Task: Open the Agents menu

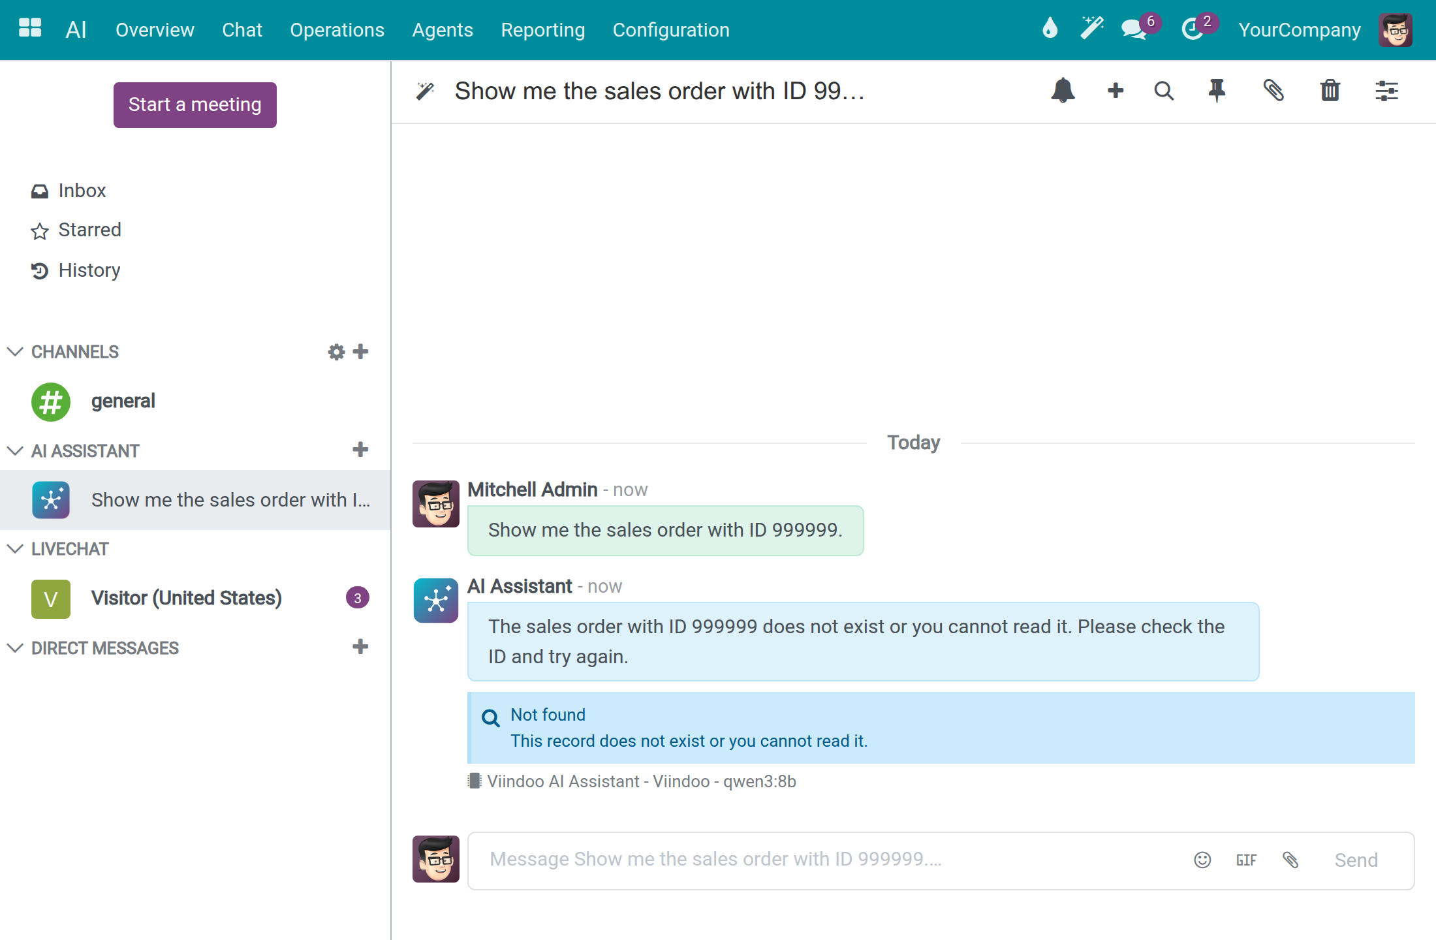Action: [x=443, y=30]
